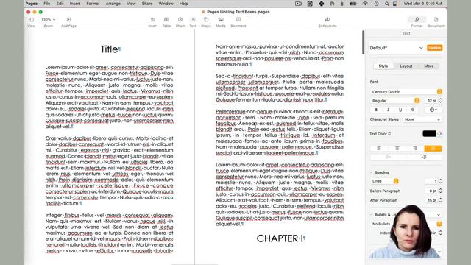Adjust the Before Paragraph stepper

(x=440, y=191)
